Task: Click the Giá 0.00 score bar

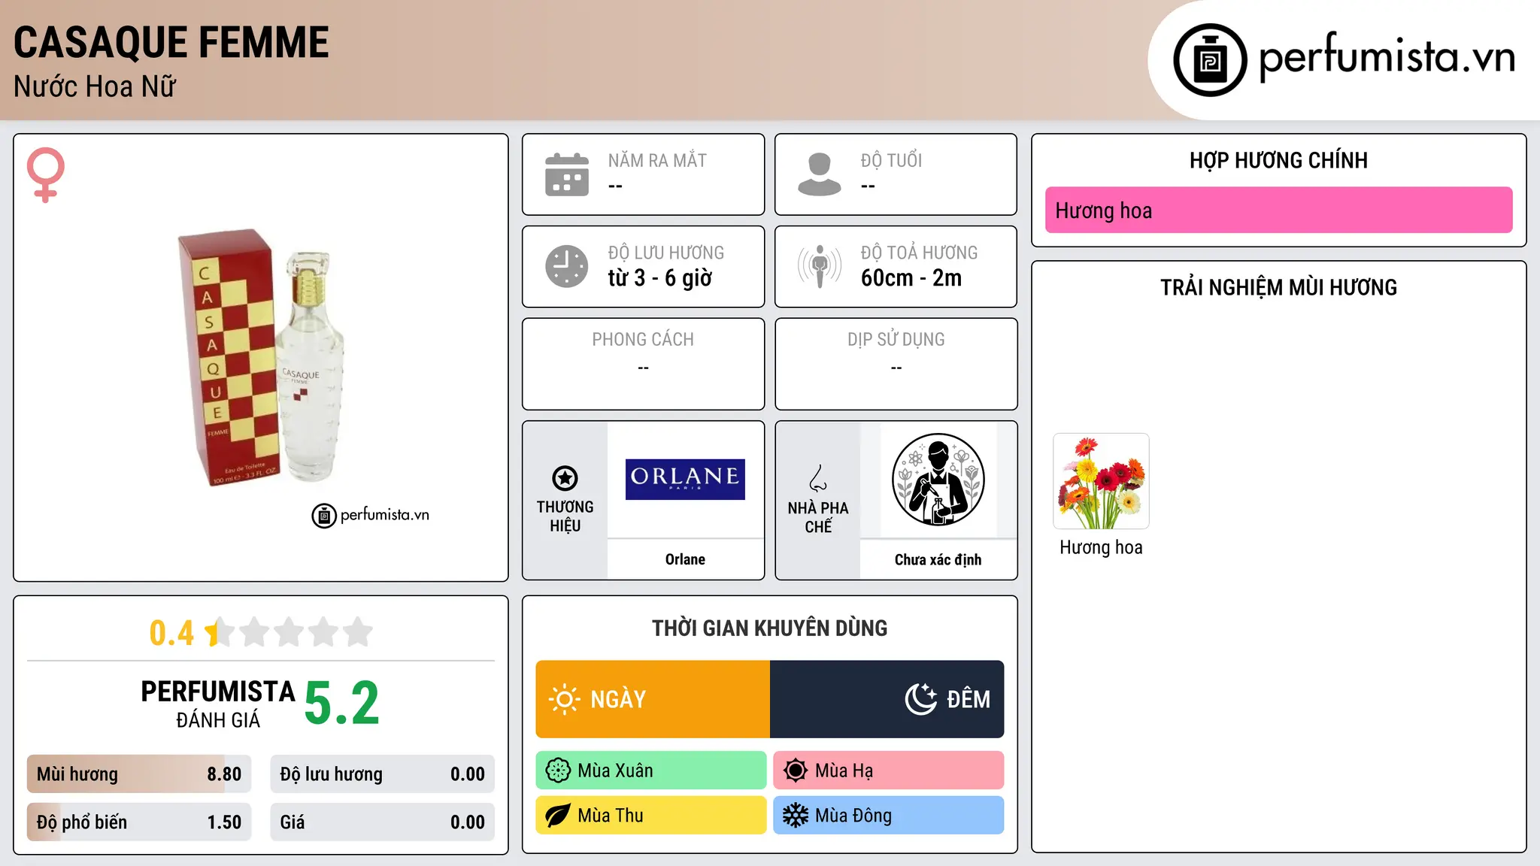Action: coord(382,822)
